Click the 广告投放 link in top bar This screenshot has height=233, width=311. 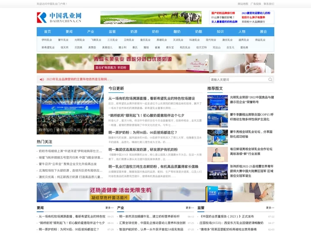(x=256, y=4)
